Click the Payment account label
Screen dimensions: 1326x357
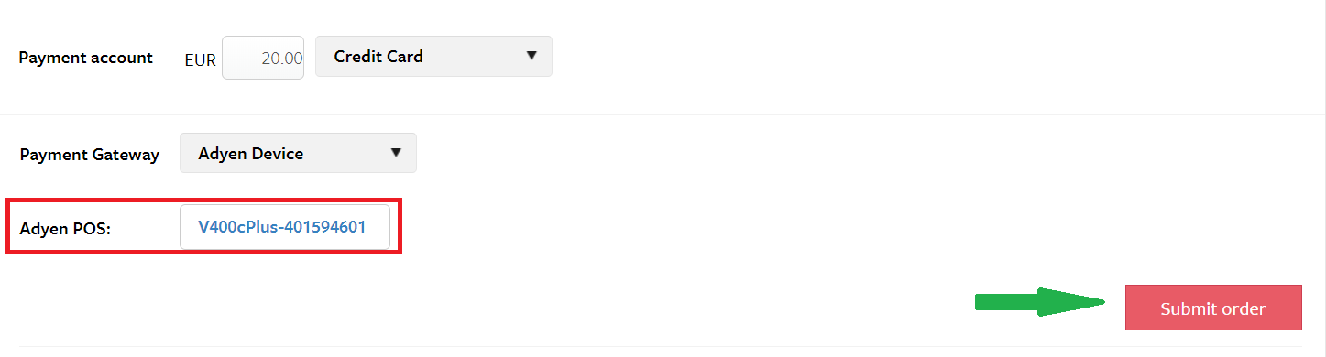pos(86,58)
